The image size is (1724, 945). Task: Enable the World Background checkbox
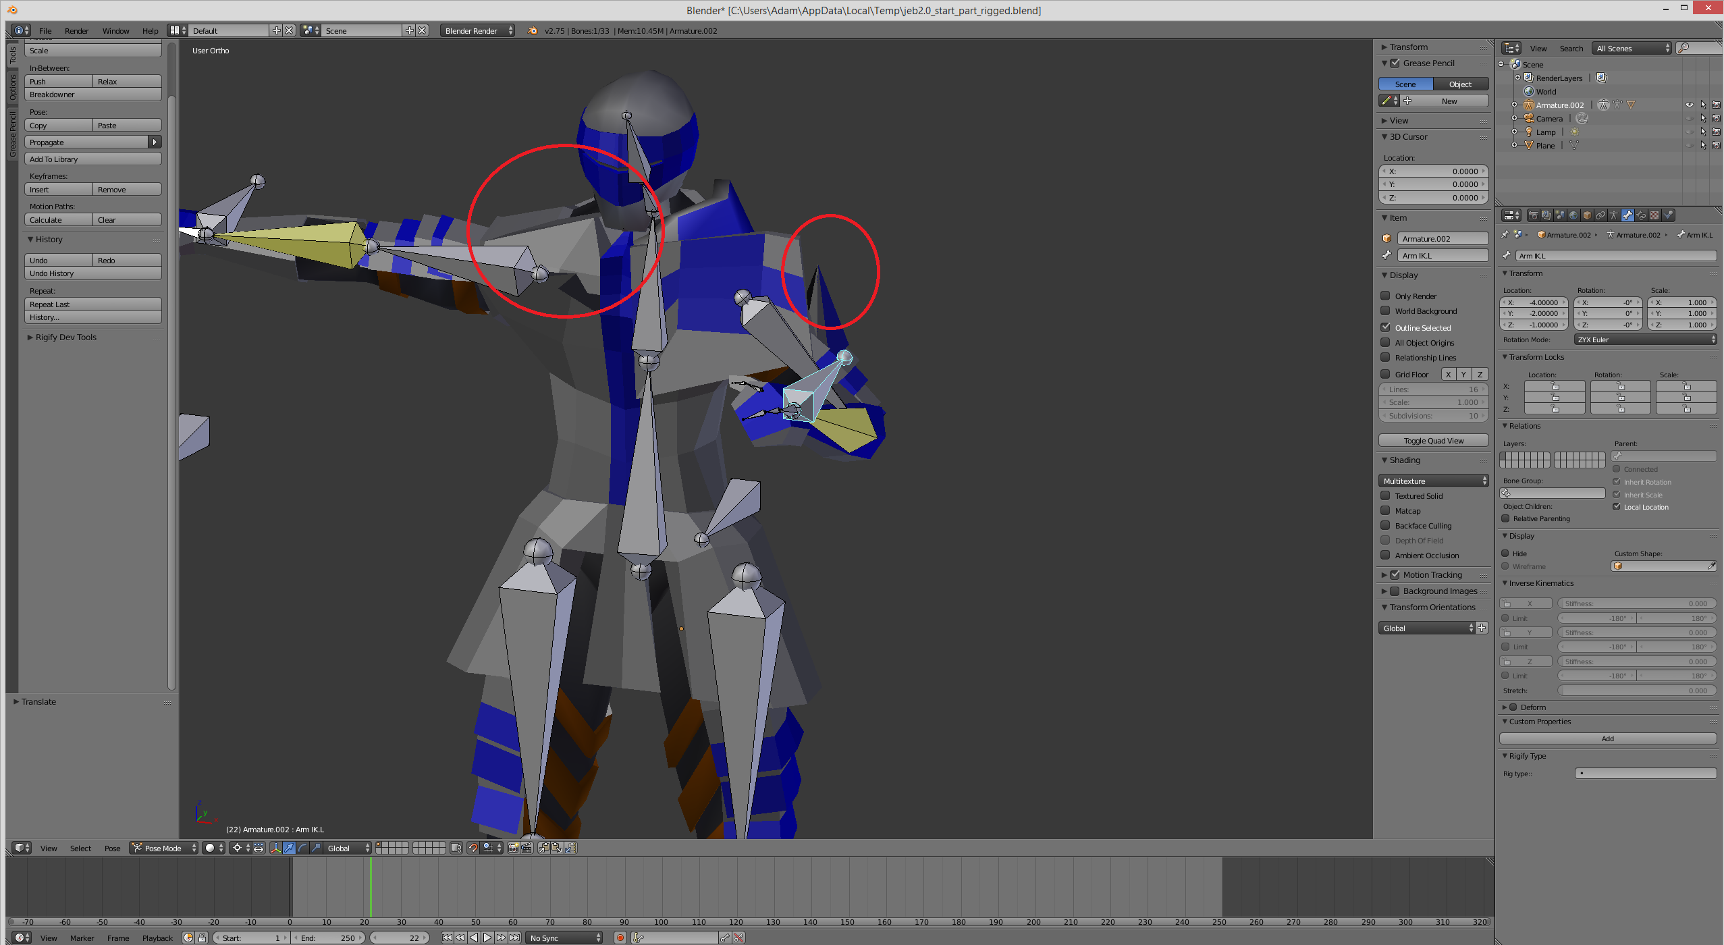click(x=1385, y=310)
